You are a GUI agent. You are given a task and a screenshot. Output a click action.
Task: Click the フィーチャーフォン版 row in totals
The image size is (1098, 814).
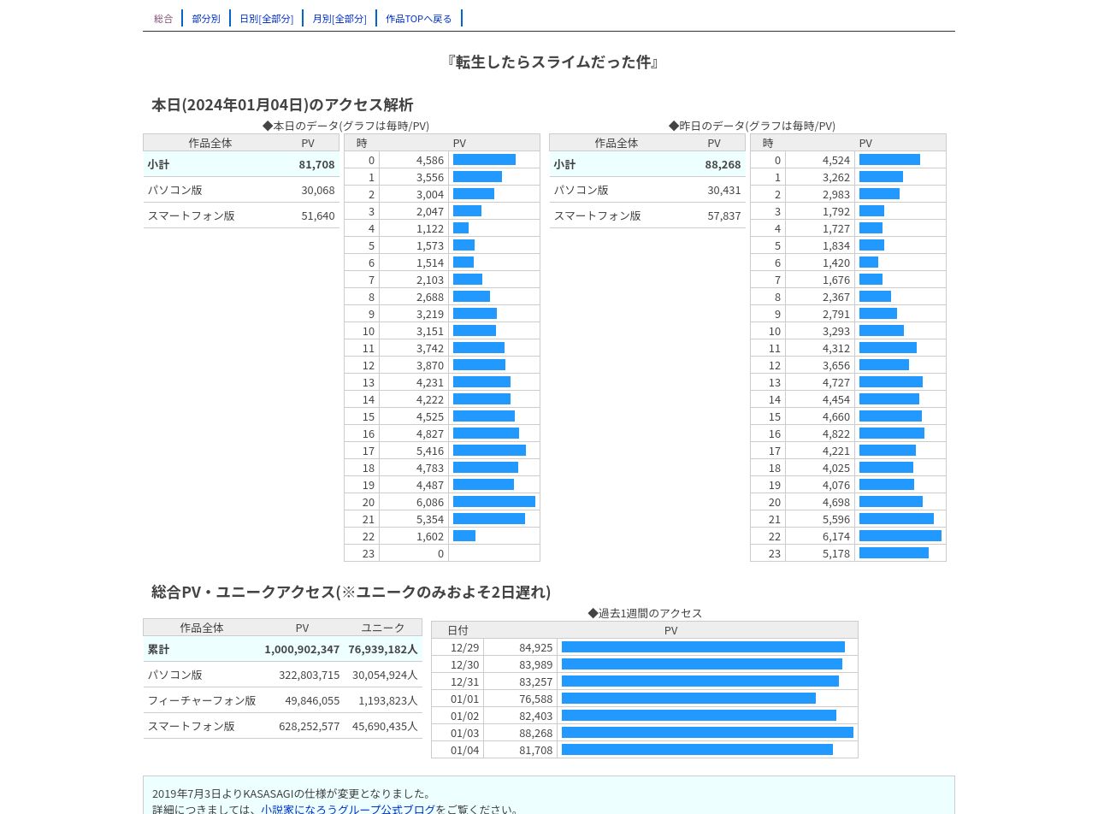pyautogui.click(x=283, y=700)
